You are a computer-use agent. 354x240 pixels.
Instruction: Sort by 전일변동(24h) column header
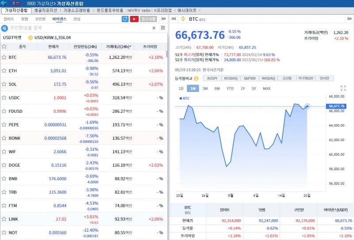tap(85, 47)
